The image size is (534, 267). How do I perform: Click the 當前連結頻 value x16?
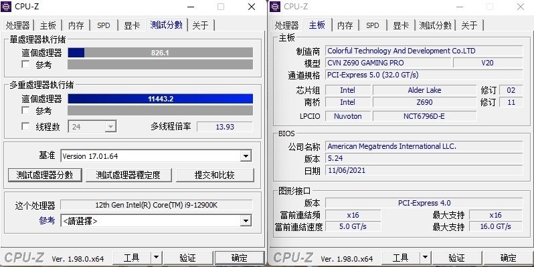pyautogui.click(x=353, y=215)
